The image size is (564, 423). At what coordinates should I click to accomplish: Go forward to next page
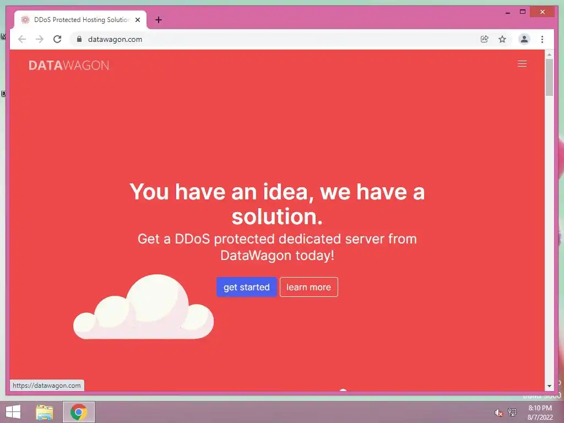tap(40, 39)
